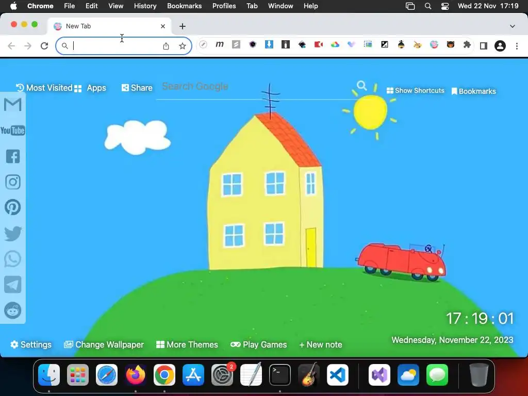
Task: Click the pink pig extension icon
Action: pos(434,44)
